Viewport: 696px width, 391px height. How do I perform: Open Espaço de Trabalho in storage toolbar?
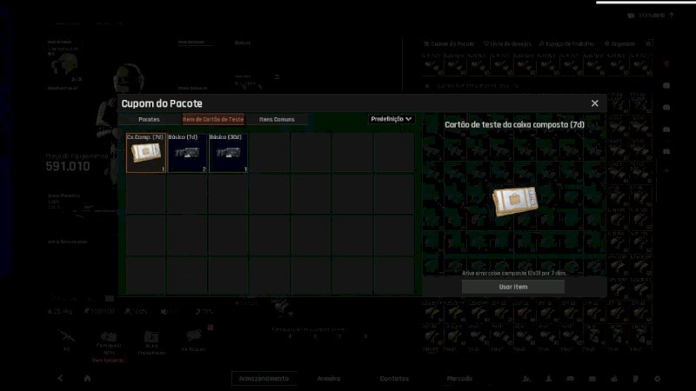pos(566,44)
